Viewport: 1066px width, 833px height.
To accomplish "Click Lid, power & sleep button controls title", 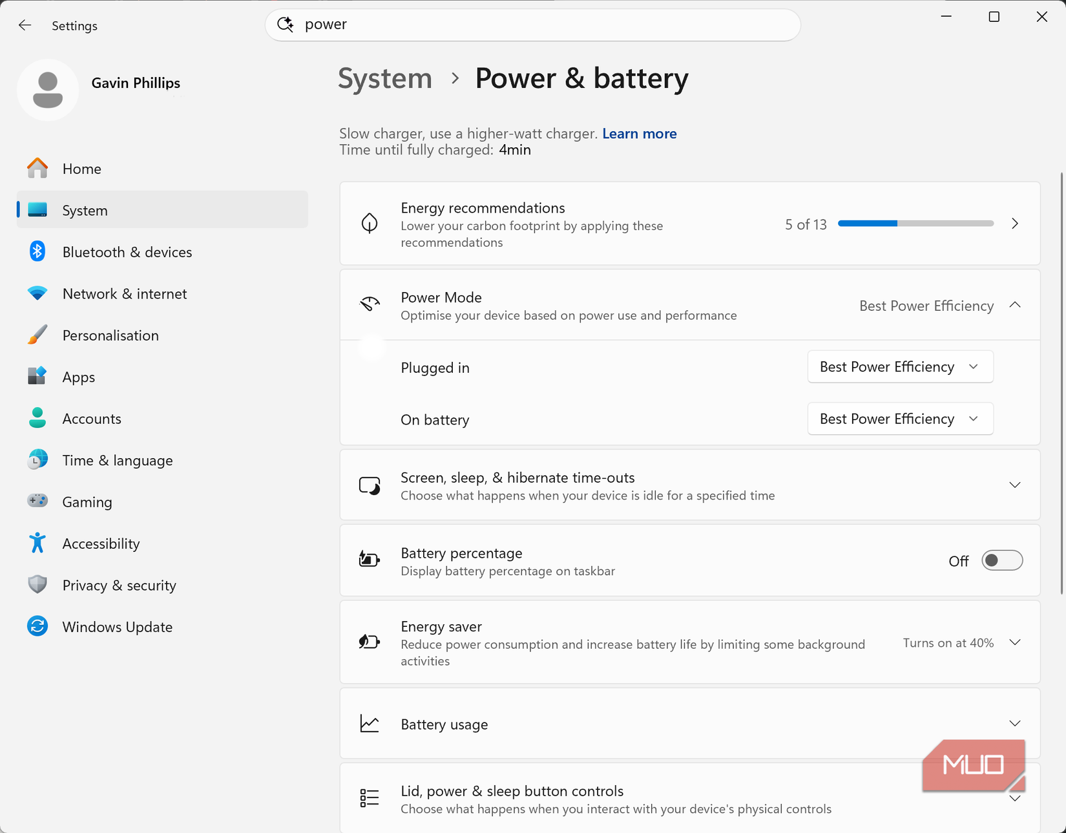I will pos(512,791).
